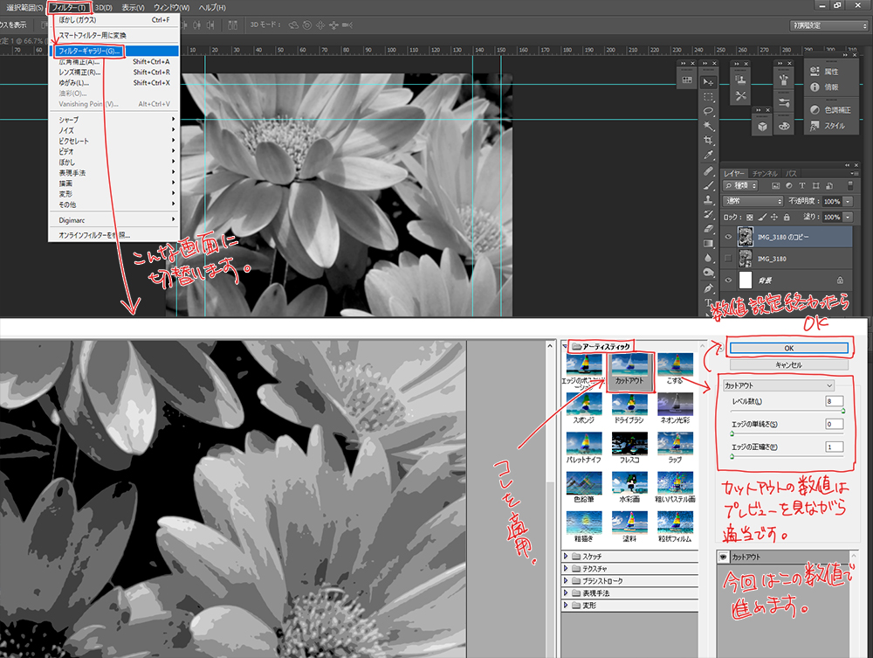Choose スマートフィルター用に変換 menu entry
This screenshot has height=658, width=873.
(114, 35)
